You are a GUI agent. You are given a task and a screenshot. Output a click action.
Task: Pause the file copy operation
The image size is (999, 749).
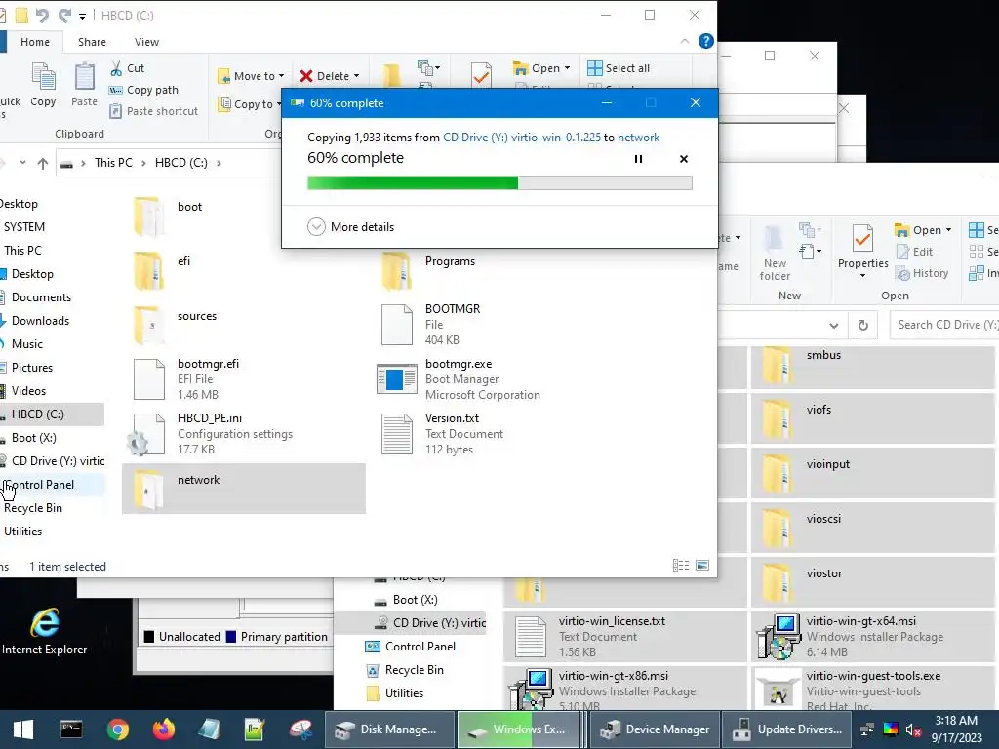[638, 159]
